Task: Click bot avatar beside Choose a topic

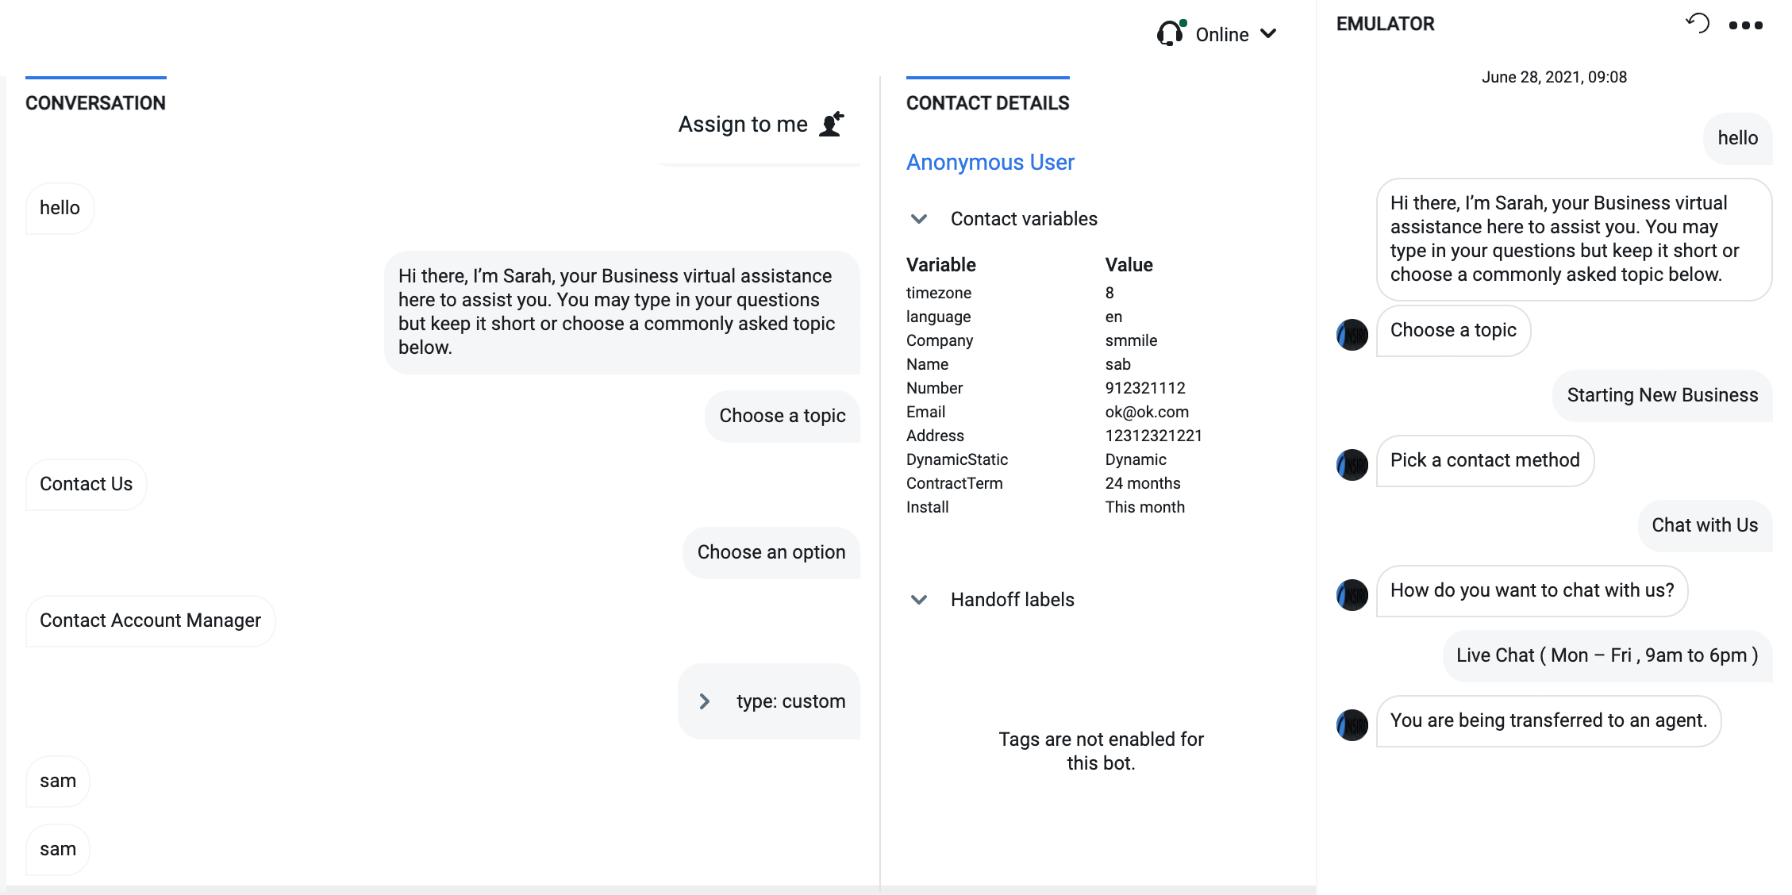Action: (x=1352, y=335)
